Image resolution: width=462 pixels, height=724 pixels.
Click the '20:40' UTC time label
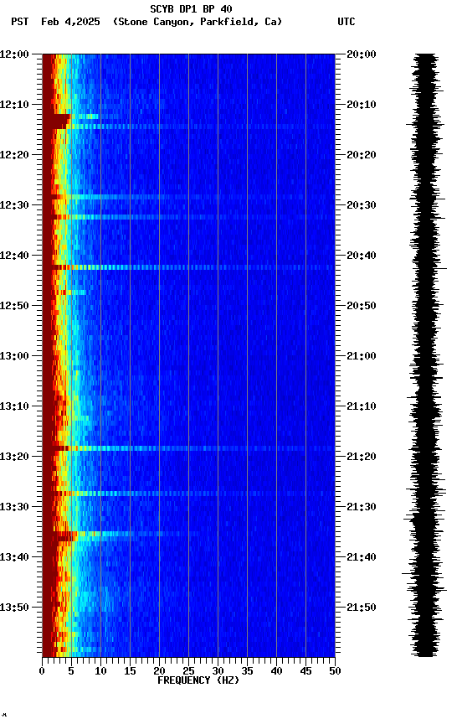coord(362,256)
